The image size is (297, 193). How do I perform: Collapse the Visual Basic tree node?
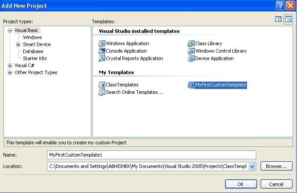[x=10, y=30]
